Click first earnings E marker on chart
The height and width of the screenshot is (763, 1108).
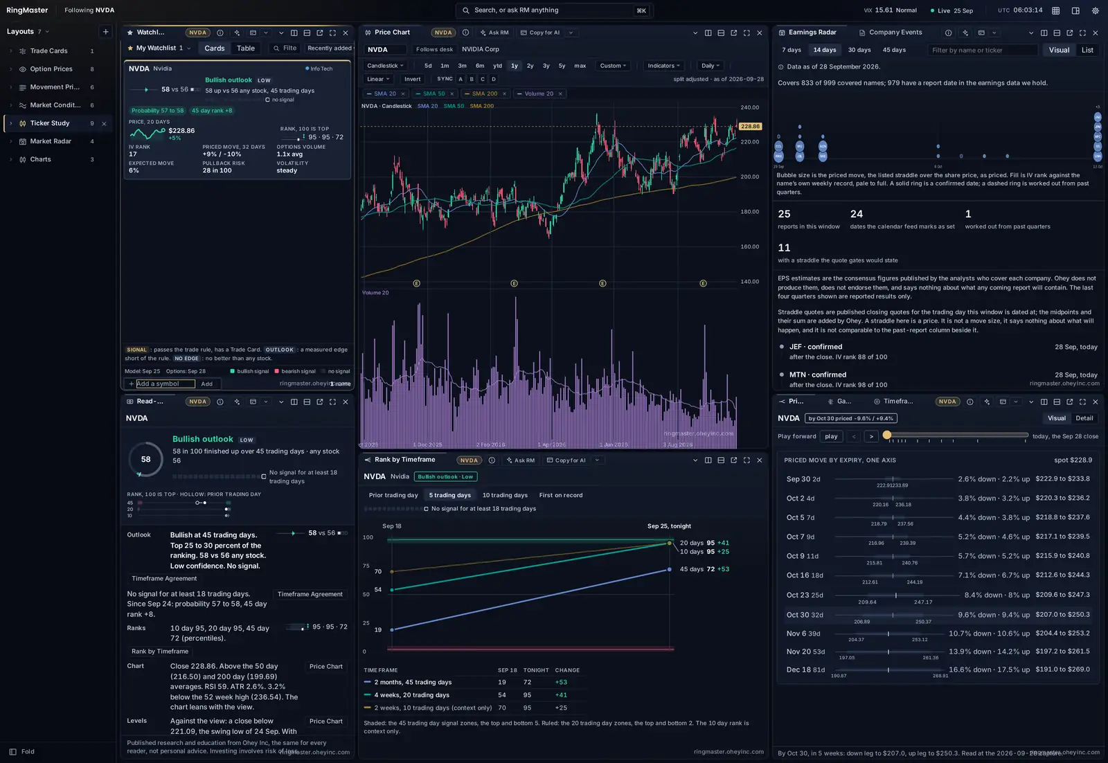(417, 284)
